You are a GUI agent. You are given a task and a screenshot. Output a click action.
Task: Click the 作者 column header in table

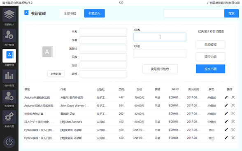coord(63,89)
